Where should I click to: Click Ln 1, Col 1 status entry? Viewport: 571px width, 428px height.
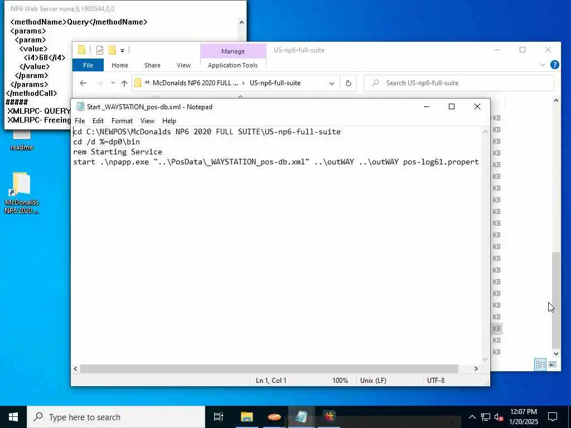pyautogui.click(x=271, y=380)
